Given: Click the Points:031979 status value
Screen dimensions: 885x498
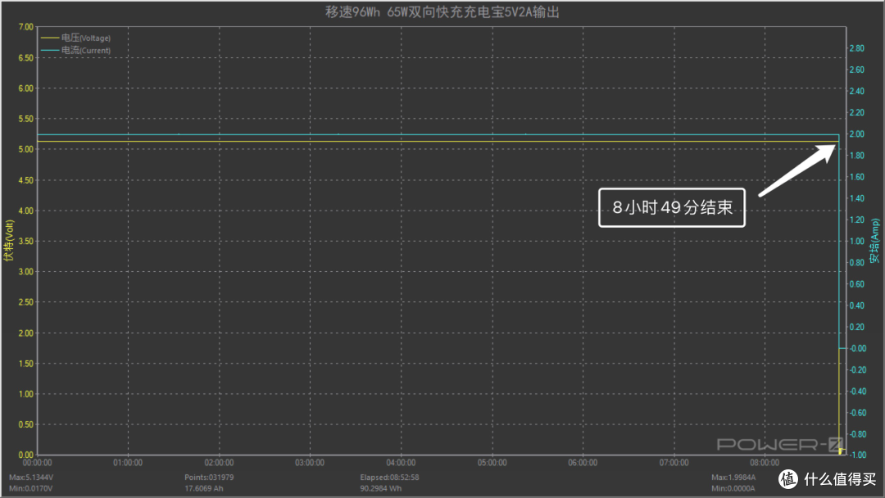Looking at the screenshot, I should click(210, 478).
